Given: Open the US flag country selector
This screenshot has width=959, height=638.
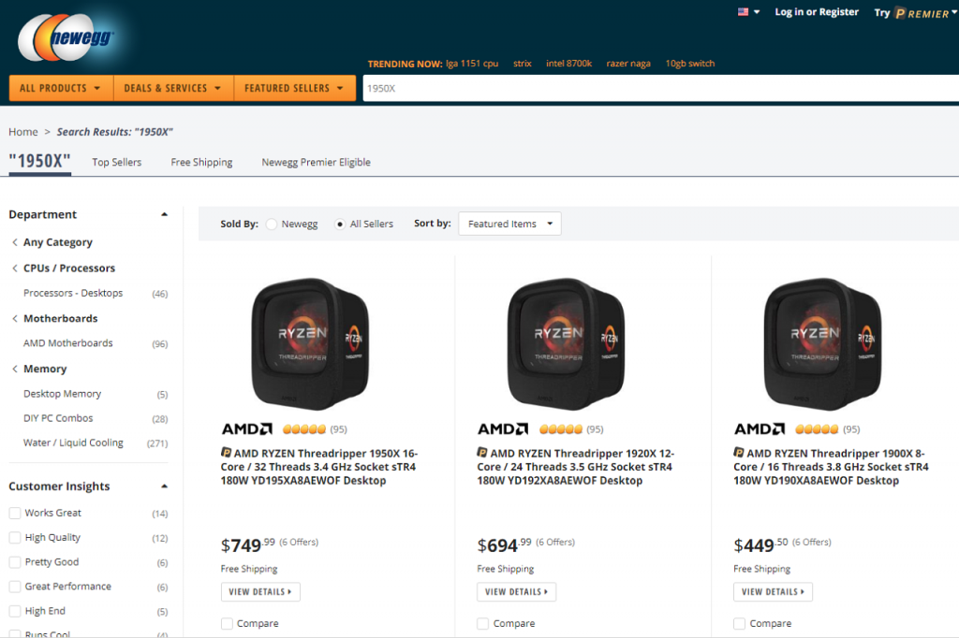Looking at the screenshot, I should 748,11.
